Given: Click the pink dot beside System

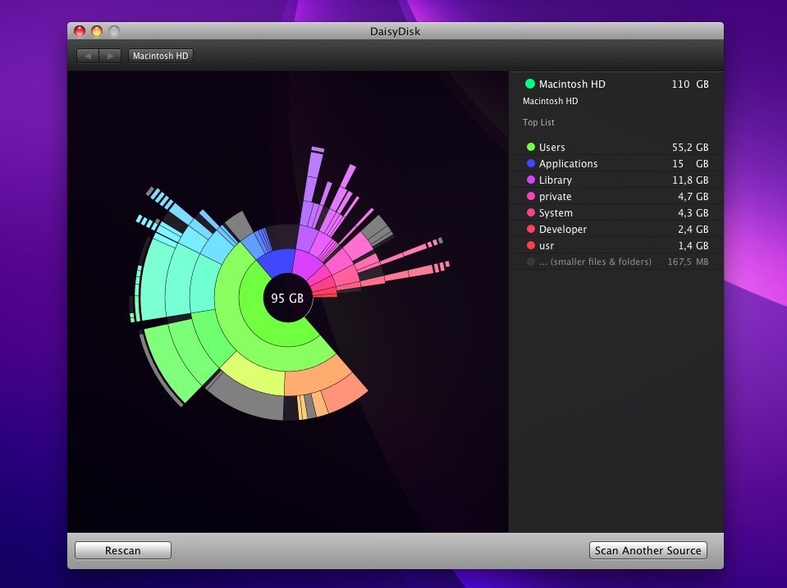Looking at the screenshot, I should click(x=530, y=212).
